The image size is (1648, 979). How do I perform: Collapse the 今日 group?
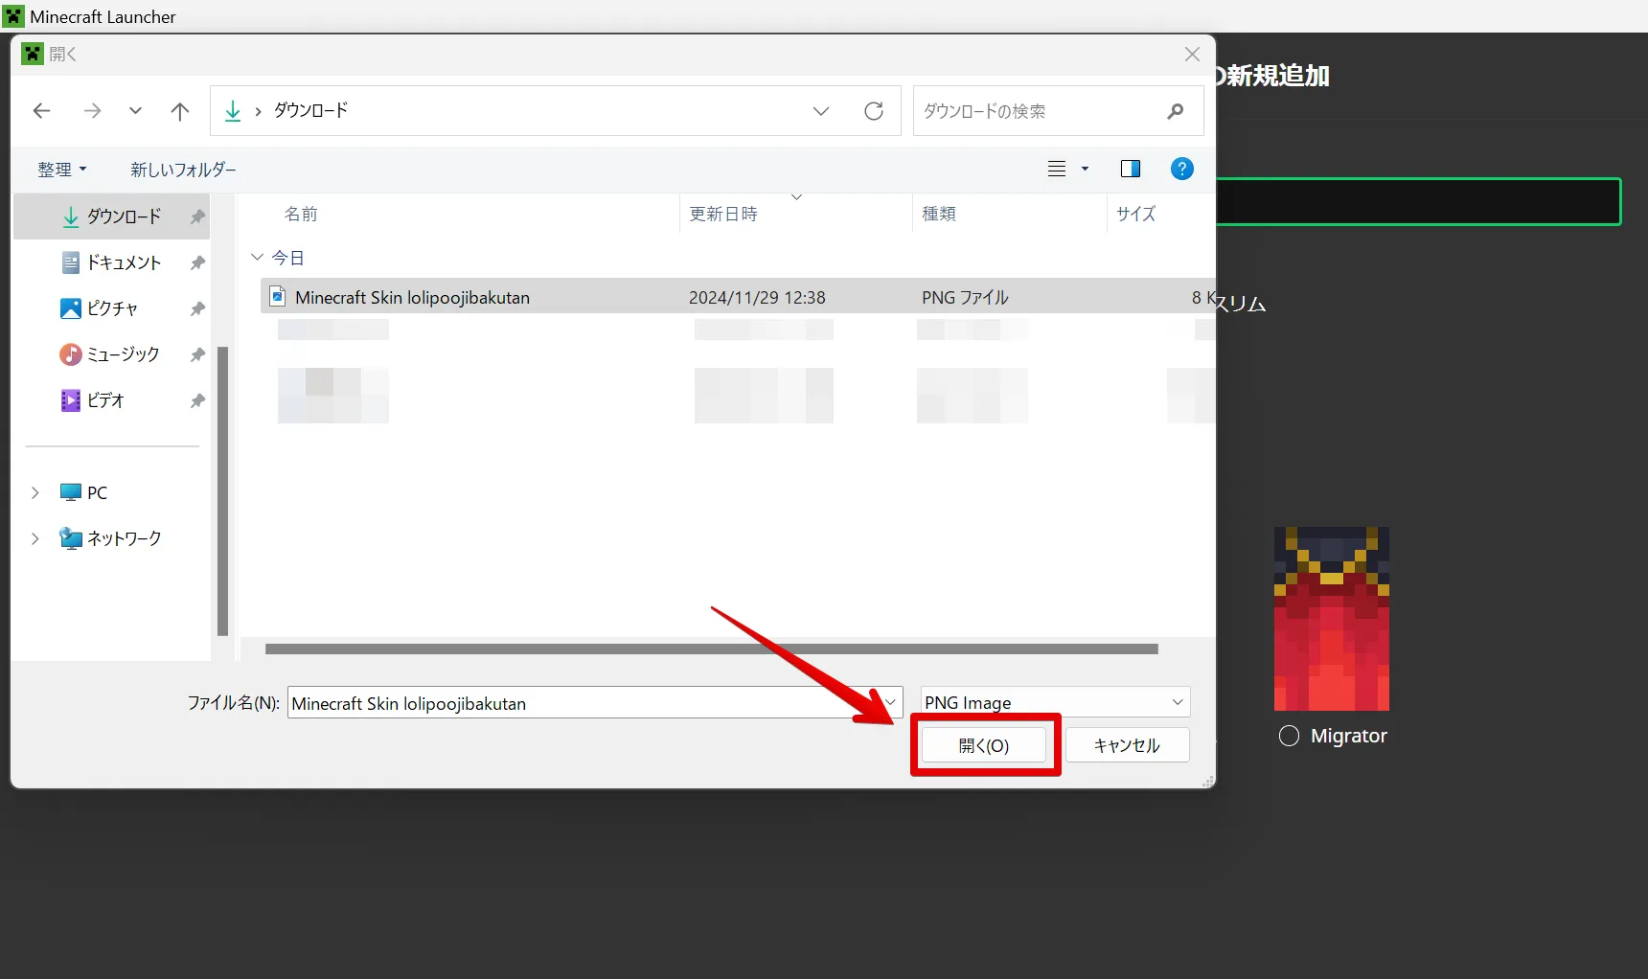[257, 258]
